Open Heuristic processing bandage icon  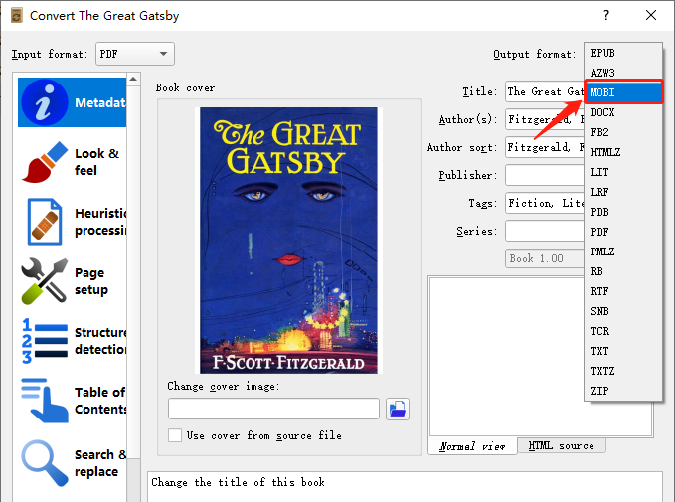click(x=45, y=222)
